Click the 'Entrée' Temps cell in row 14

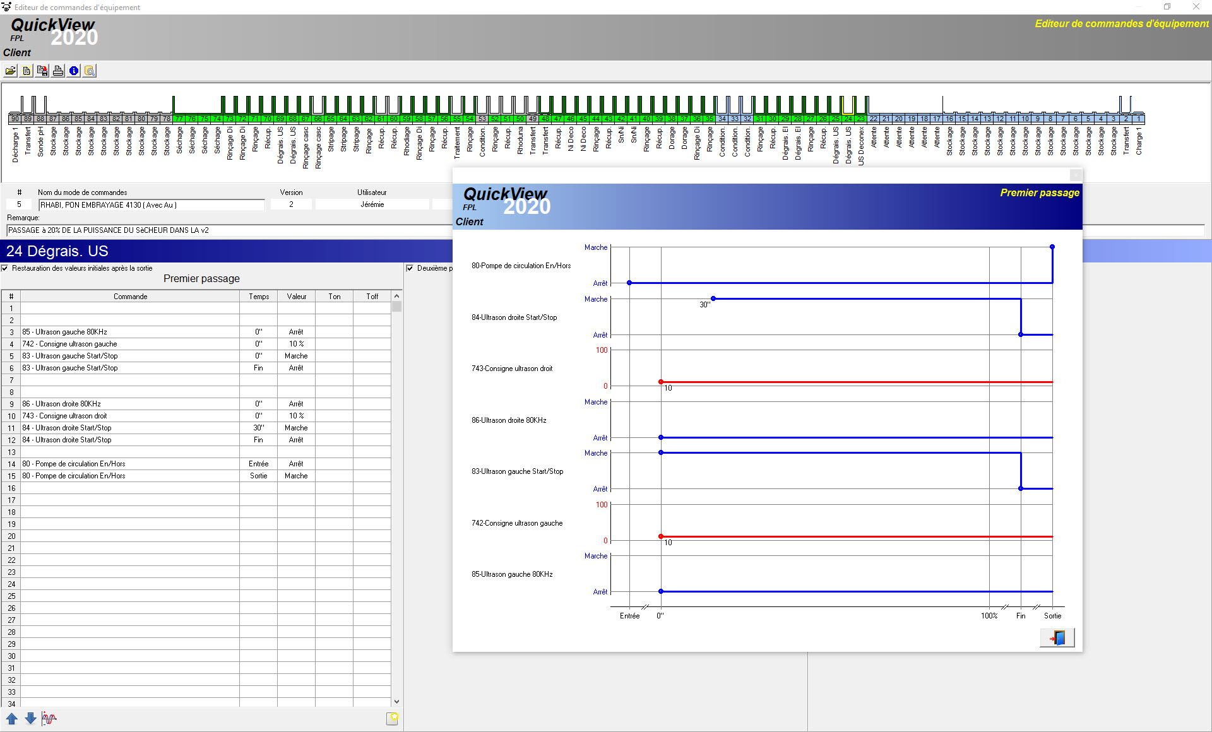click(259, 464)
